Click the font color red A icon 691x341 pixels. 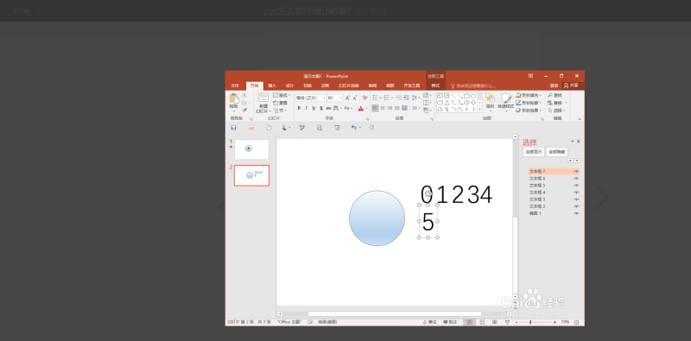coord(360,108)
